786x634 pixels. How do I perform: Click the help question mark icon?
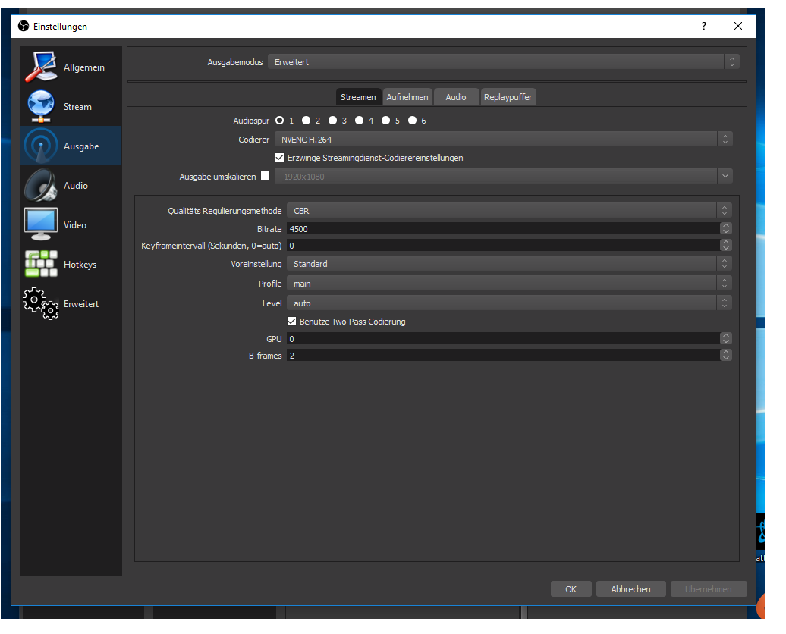[704, 26]
